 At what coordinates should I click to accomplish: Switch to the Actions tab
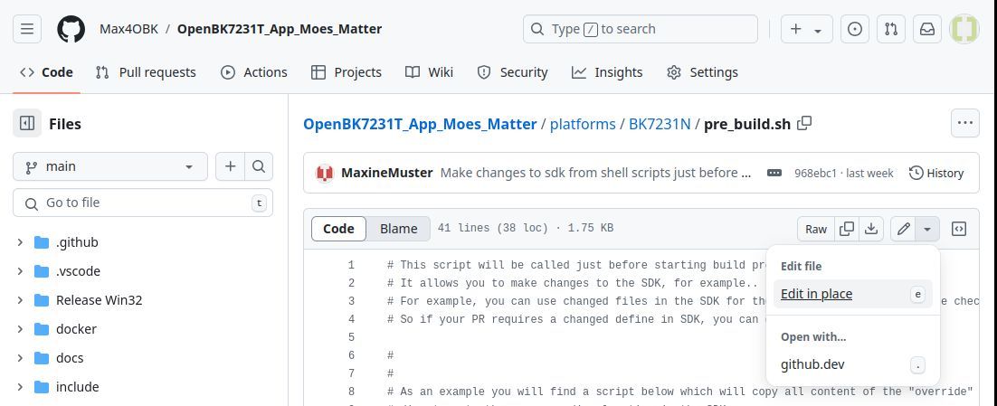point(254,72)
